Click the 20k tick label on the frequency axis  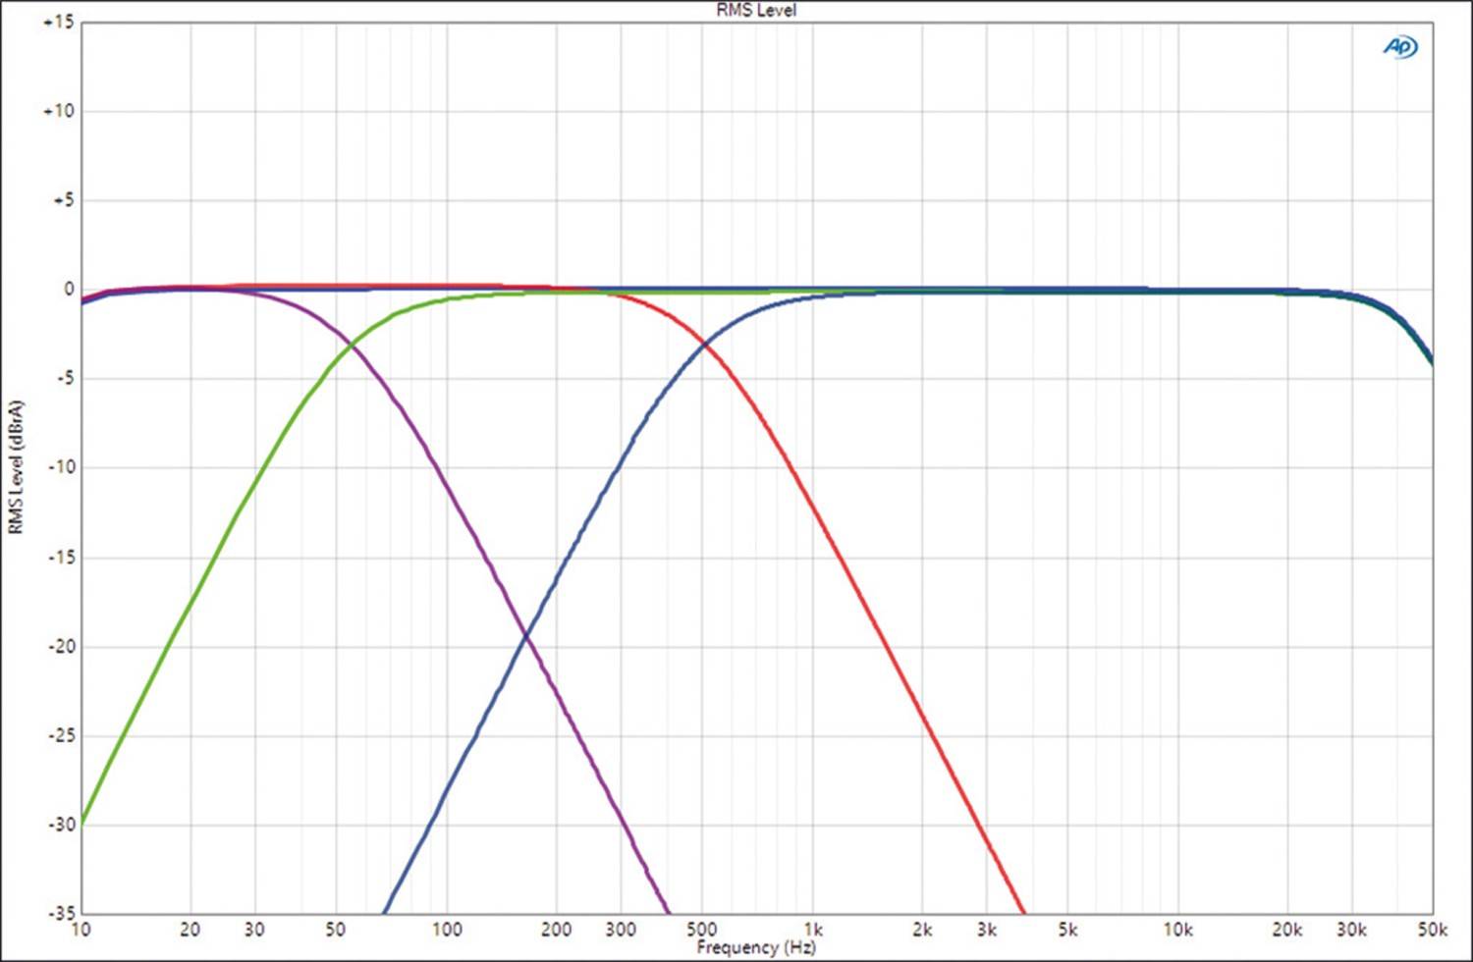click(x=1287, y=930)
